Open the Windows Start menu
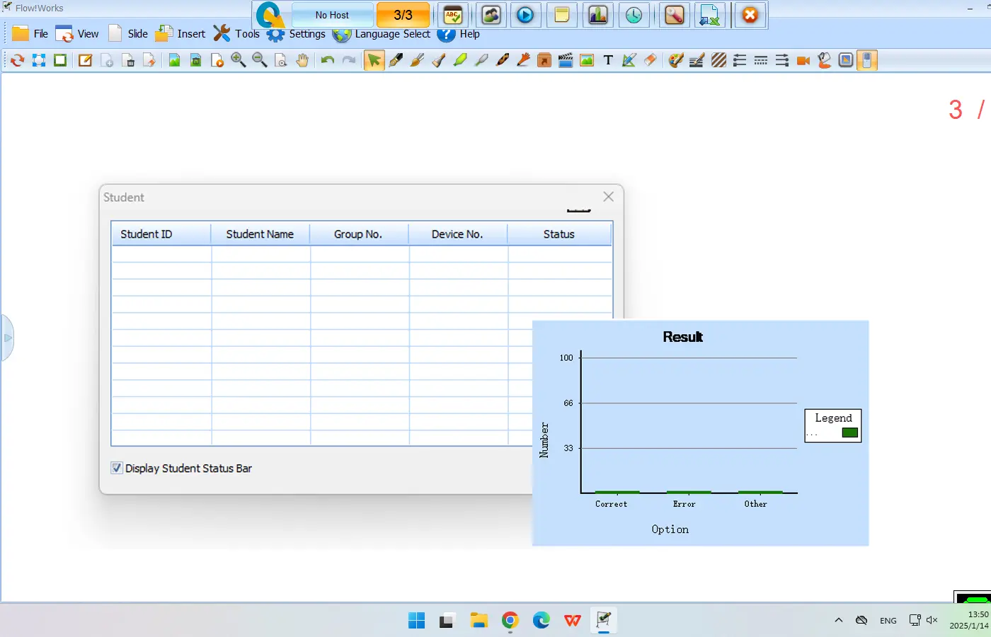 pos(417,621)
